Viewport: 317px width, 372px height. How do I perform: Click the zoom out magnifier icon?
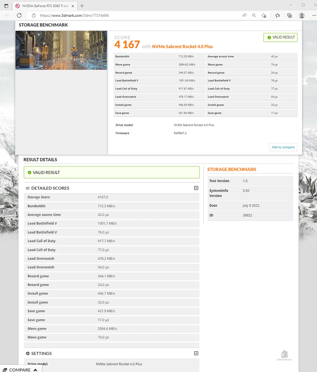pos(254,15)
